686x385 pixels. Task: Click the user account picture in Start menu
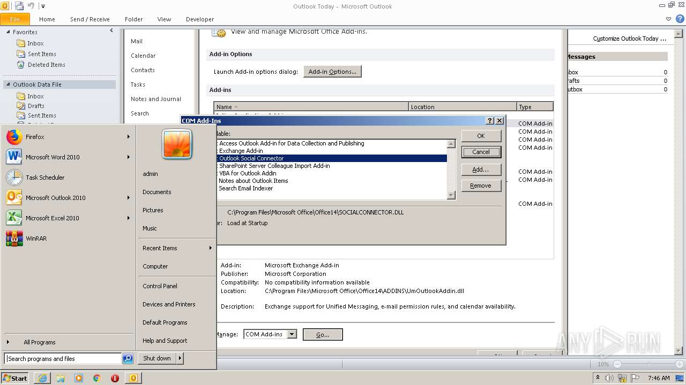click(x=177, y=144)
